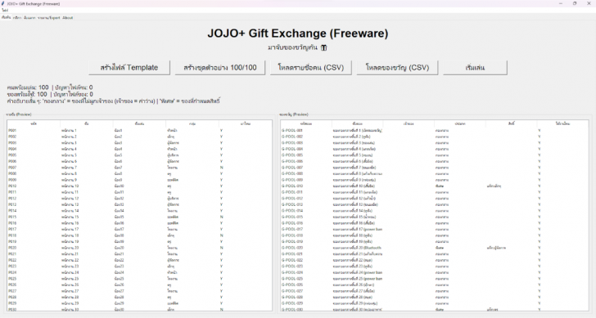596x318 pixels.
Task: Select gift row G-POOL-004
Action: point(435,149)
